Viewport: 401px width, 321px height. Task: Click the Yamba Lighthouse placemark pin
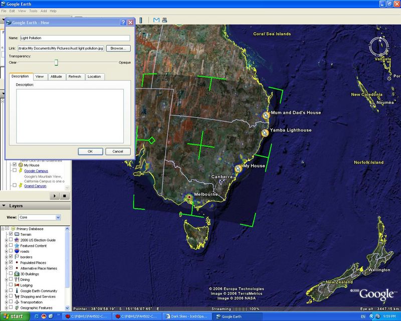click(x=265, y=133)
